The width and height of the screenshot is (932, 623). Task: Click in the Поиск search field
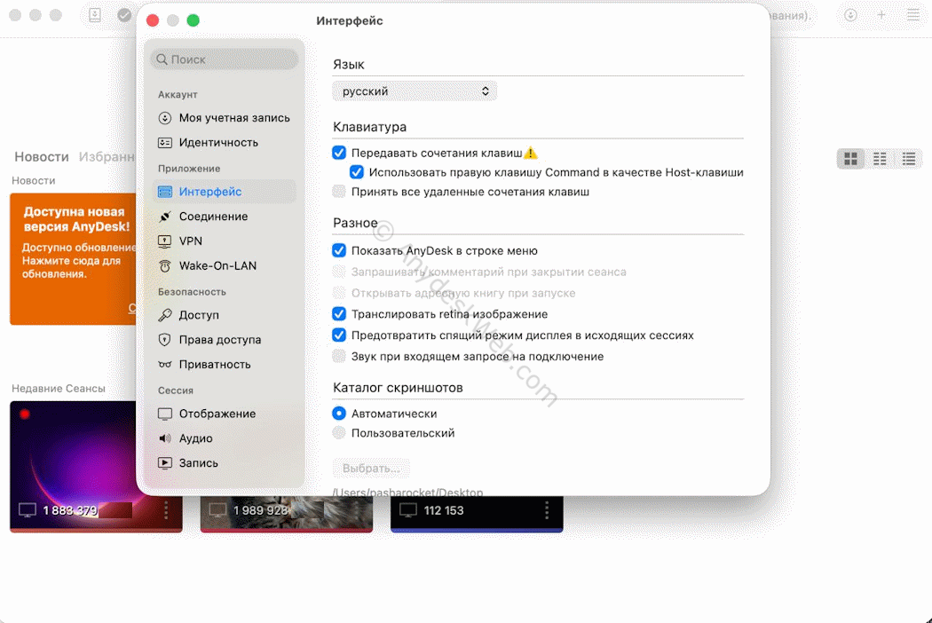click(225, 59)
